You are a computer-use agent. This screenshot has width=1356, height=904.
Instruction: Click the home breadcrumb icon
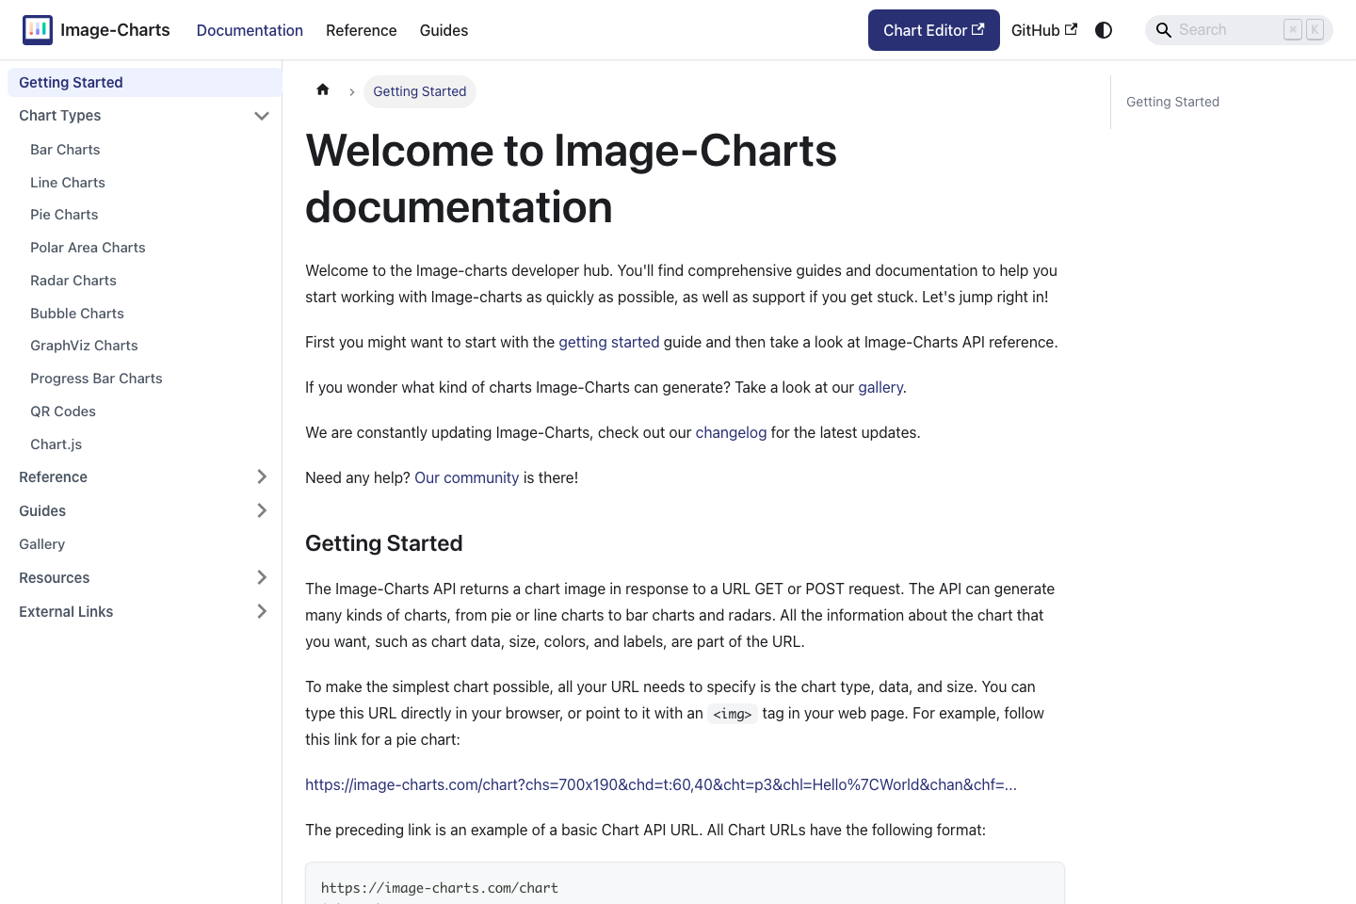tap(323, 89)
